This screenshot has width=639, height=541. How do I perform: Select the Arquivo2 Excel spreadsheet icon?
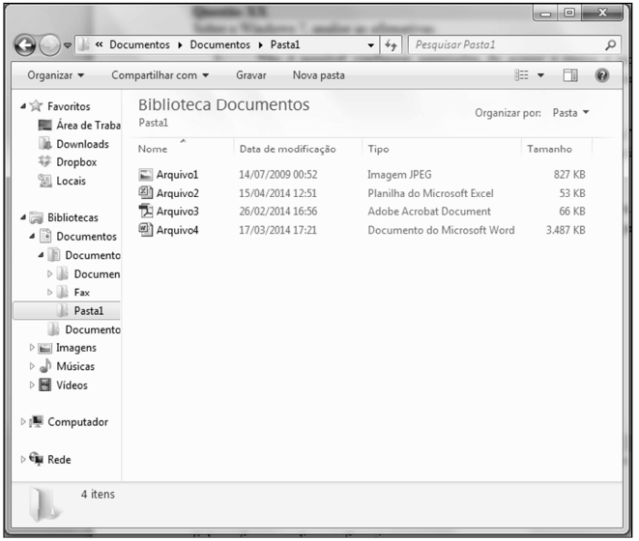tap(146, 193)
